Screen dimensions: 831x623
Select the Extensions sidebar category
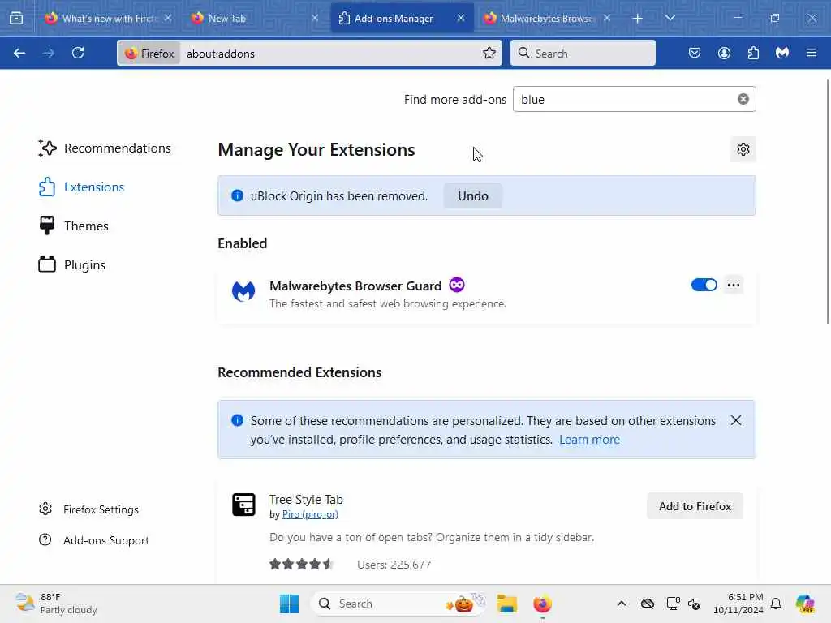click(81, 187)
